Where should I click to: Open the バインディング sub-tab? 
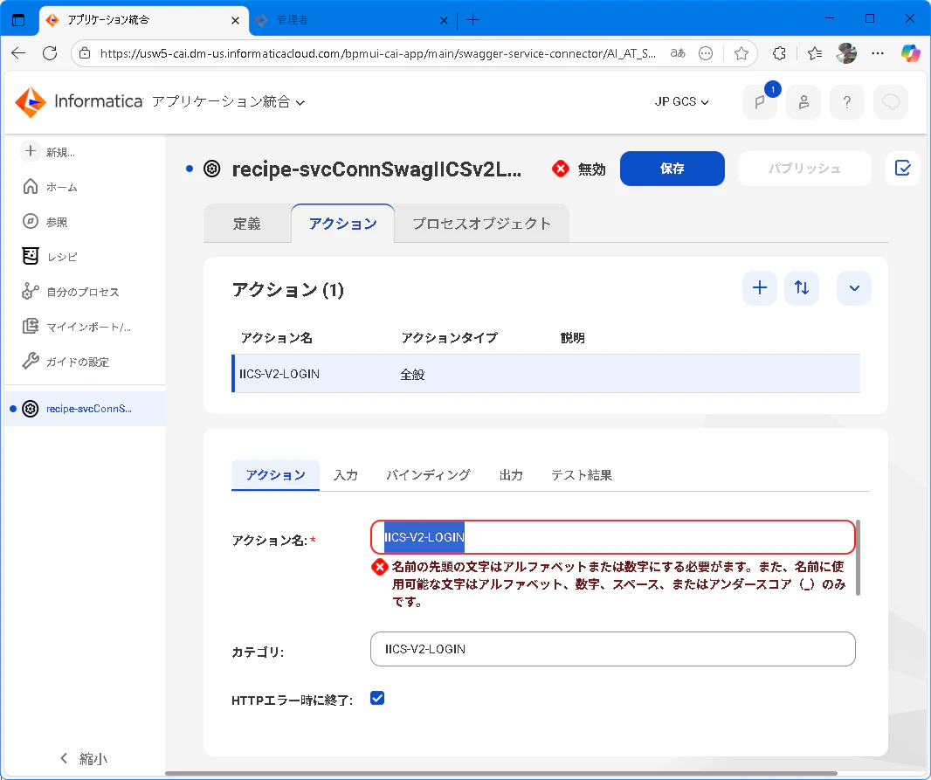[427, 475]
